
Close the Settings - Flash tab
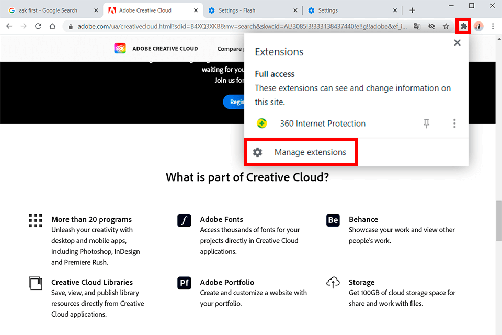pyautogui.click(x=295, y=10)
